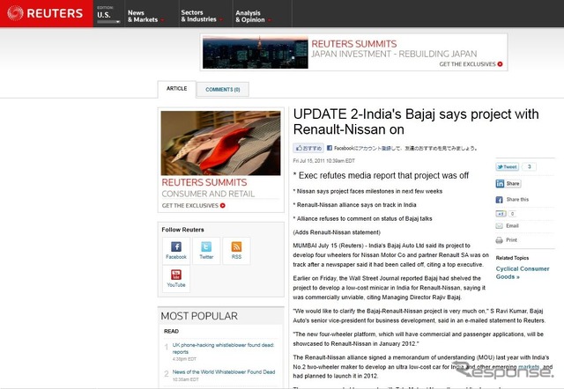The image size is (564, 389).
Task: Open the Sectors & Industries menu
Action: pos(202,16)
